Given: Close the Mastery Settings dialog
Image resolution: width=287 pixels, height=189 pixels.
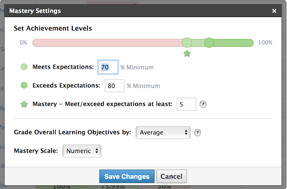Looking at the screenshot, I should 274,10.
